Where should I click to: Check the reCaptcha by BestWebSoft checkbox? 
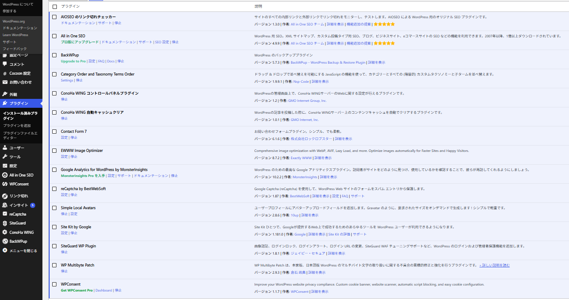54,189
